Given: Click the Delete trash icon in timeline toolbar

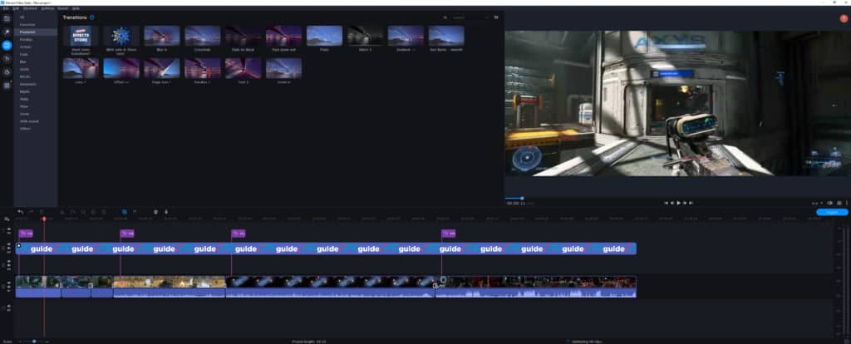Looking at the screenshot, I should 42,212.
